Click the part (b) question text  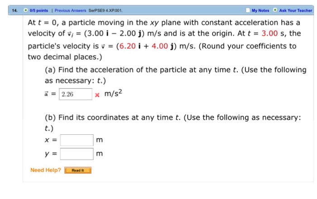point(173,123)
